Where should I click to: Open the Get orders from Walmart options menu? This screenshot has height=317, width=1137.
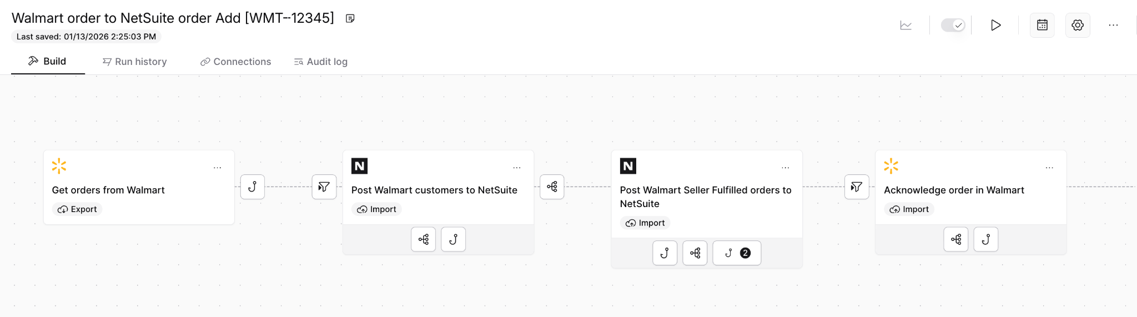217,167
